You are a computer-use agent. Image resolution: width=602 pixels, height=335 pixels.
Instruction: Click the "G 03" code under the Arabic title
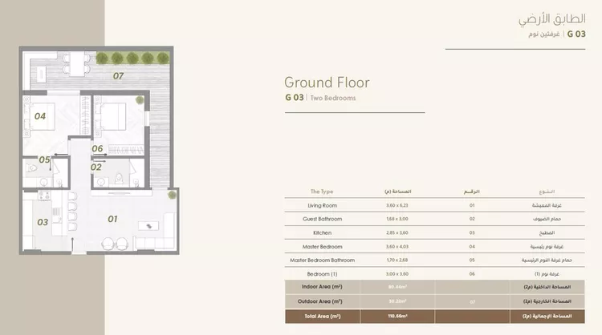(x=576, y=34)
